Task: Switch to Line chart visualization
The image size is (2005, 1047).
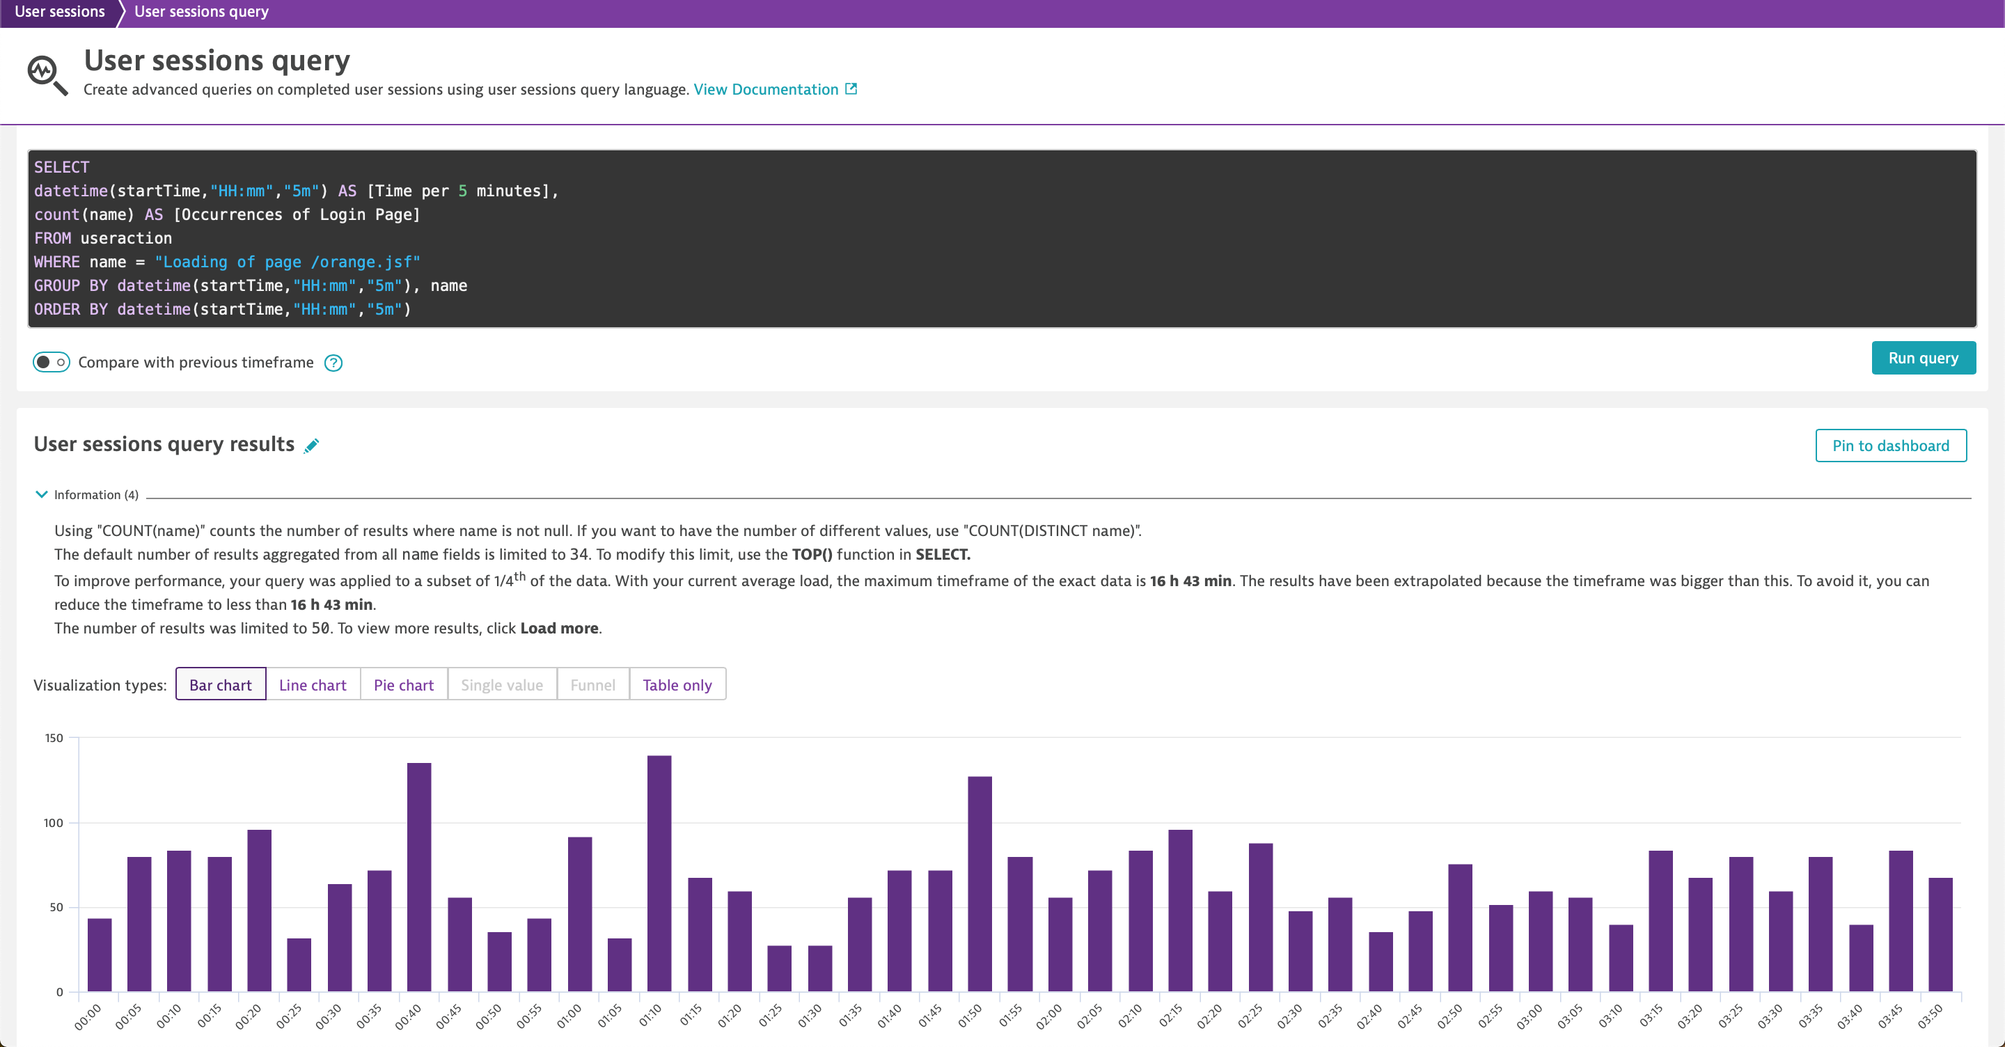Action: point(312,684)
